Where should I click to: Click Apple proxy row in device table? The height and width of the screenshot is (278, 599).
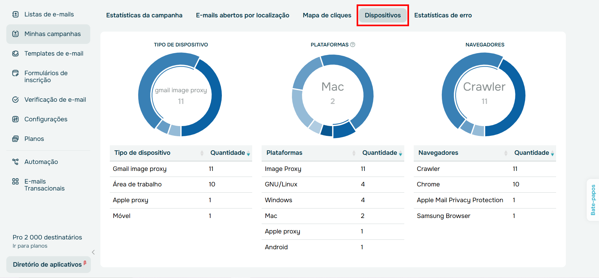coord(181,200)
